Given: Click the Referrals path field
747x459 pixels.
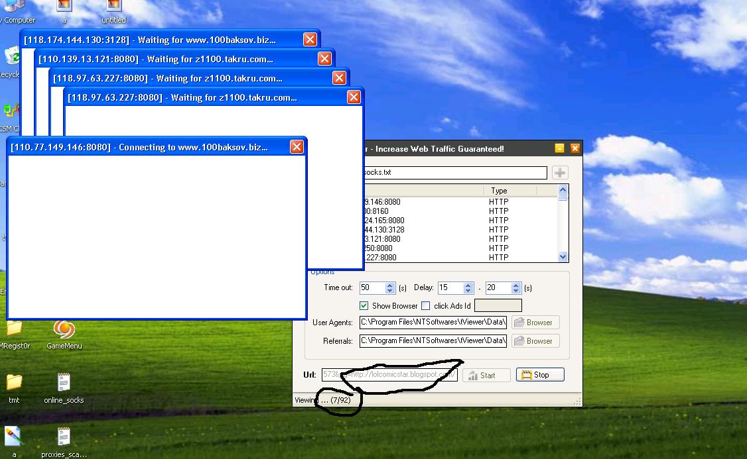Looking at the screenshot, I should [x=433, y=340].
